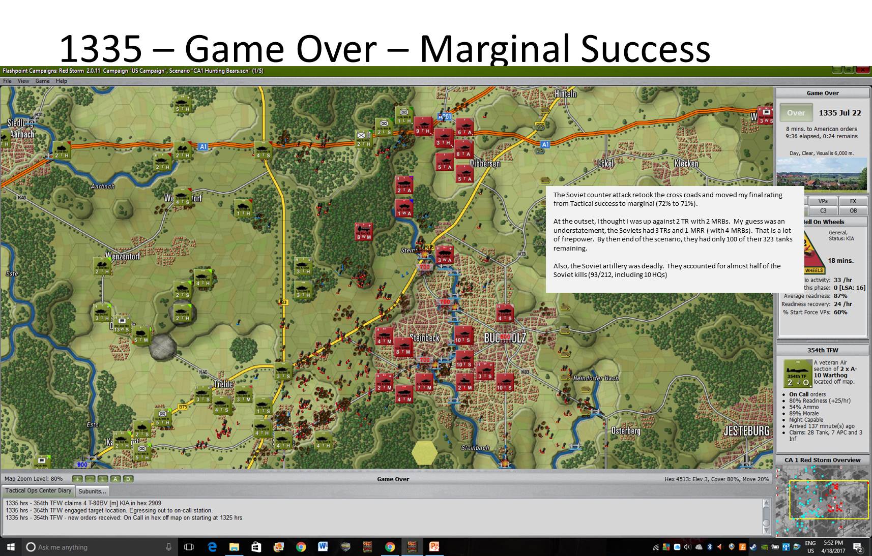This screenshot has height=556, width=872.
Task: Open PowerPoint from taskbar
Action: pos(434,547)
